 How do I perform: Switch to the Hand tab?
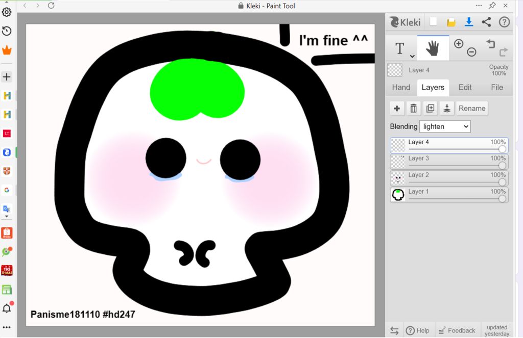point(401,87)
